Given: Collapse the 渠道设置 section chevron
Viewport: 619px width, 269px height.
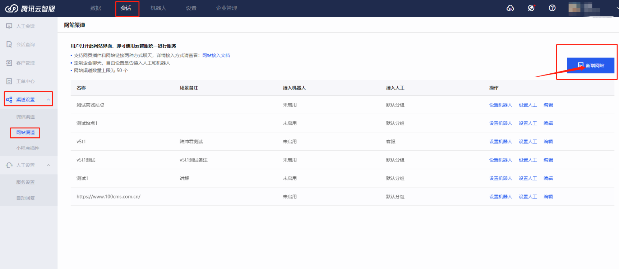Looking at the screenshot, I should tap(48, 100).
